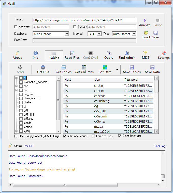Click the Get Data icon
This screenshot has width=173, height=193.
click(x=105, y=67)
